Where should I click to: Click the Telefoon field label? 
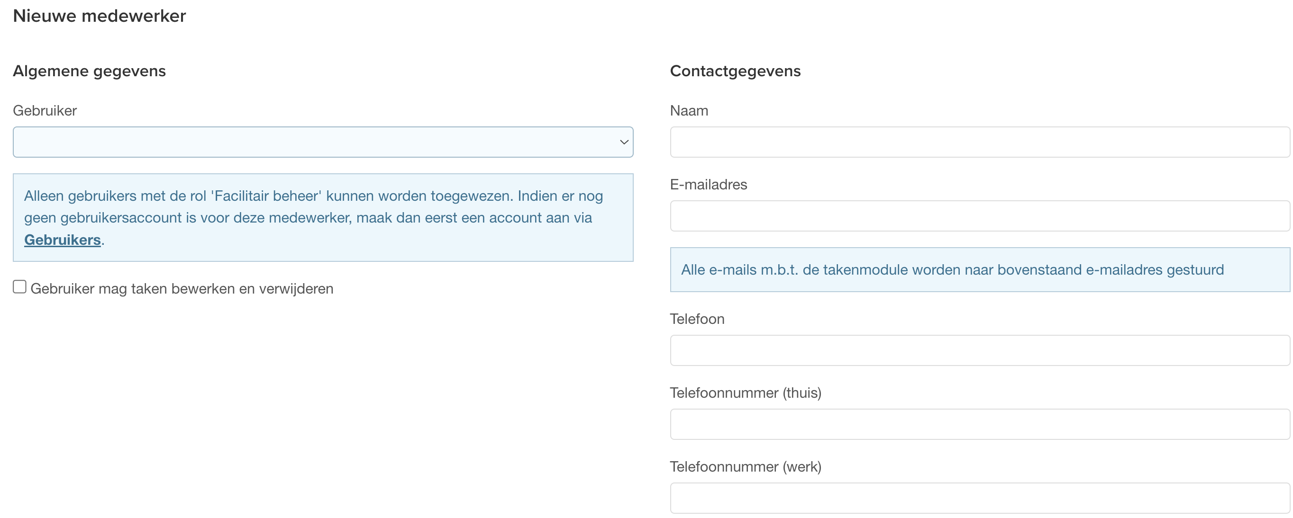[697, 319]
